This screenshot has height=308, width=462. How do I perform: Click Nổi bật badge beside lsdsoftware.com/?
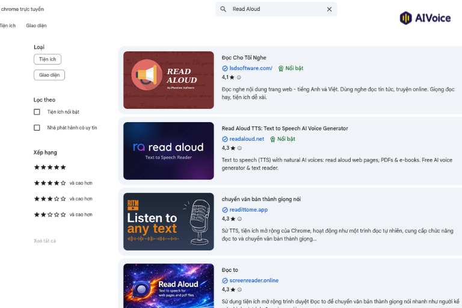click(x=291, y=69)
